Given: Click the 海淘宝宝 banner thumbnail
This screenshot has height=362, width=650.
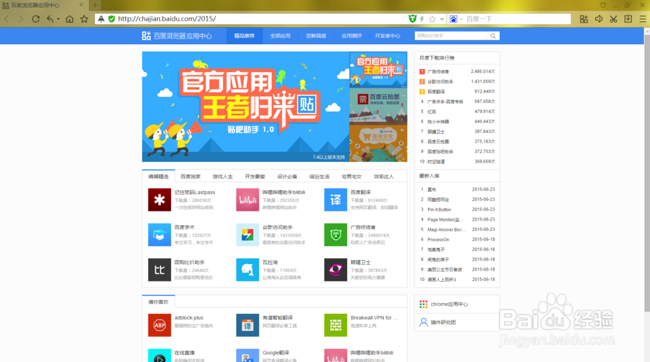Looking at the screenshot, I should [378, 143].
